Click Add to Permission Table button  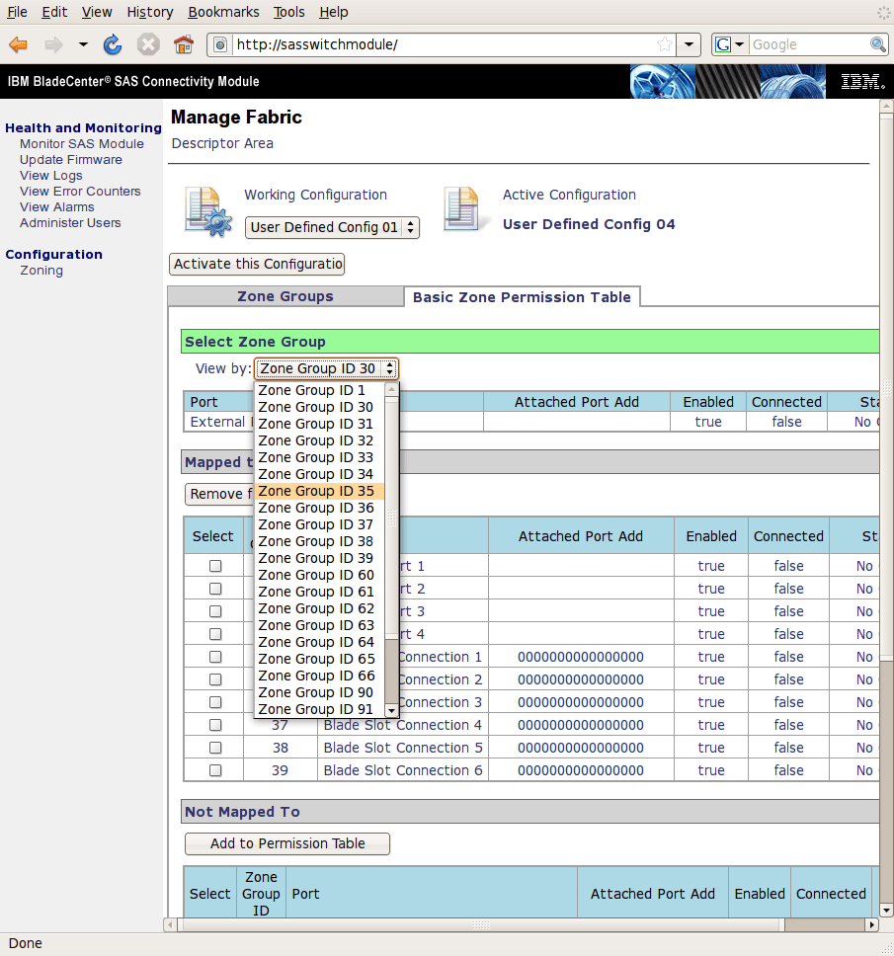(x=287, y=843)
